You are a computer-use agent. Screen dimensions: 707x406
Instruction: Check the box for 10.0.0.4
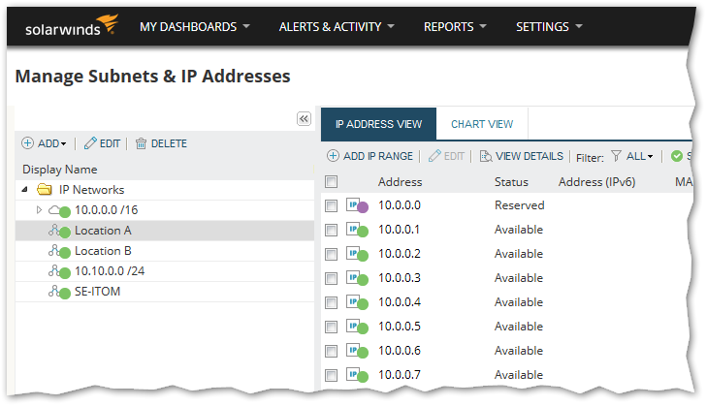(331, 303)
